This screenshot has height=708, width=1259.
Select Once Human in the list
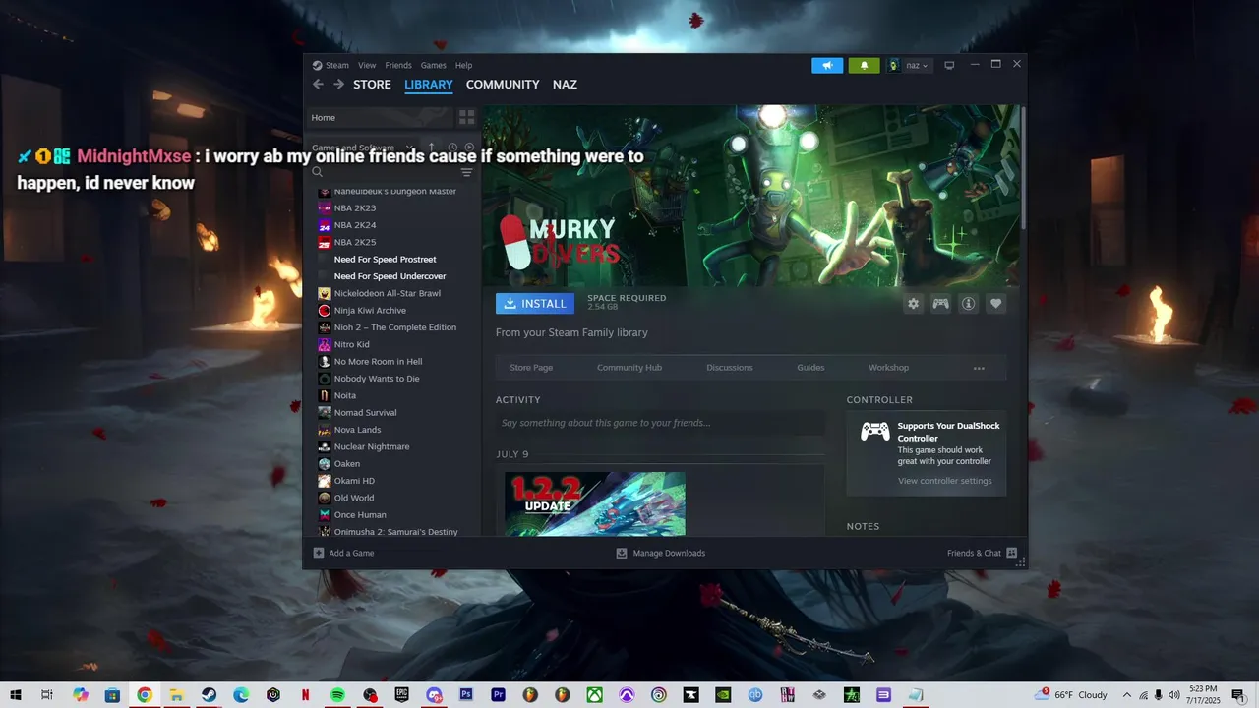click(x=359, y=515)
